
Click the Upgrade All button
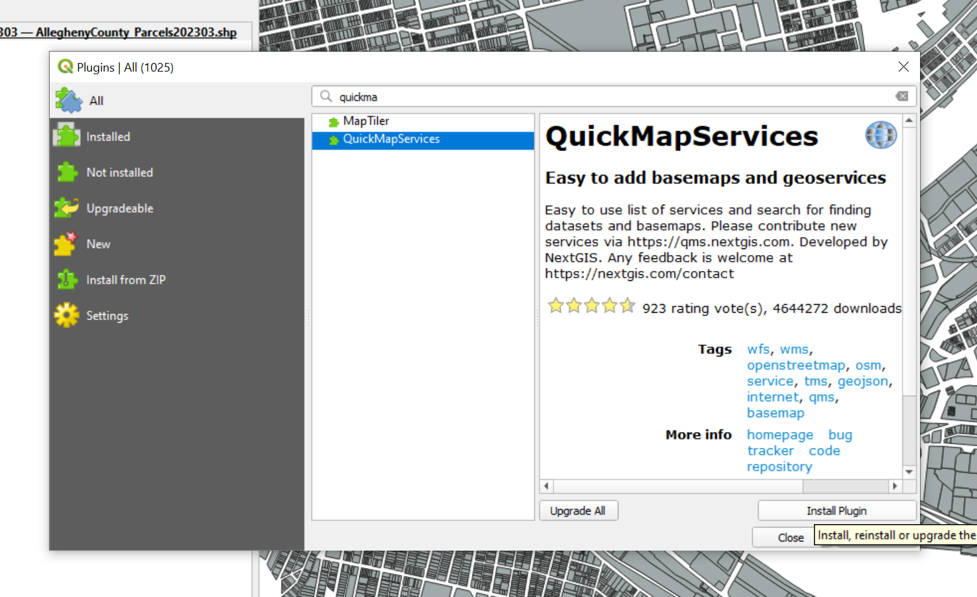pyautogui.click(x=577, y=511)
